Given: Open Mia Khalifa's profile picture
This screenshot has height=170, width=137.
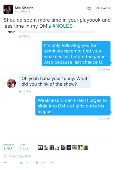Looking at the screenshot, I should (x=8, y=9).
